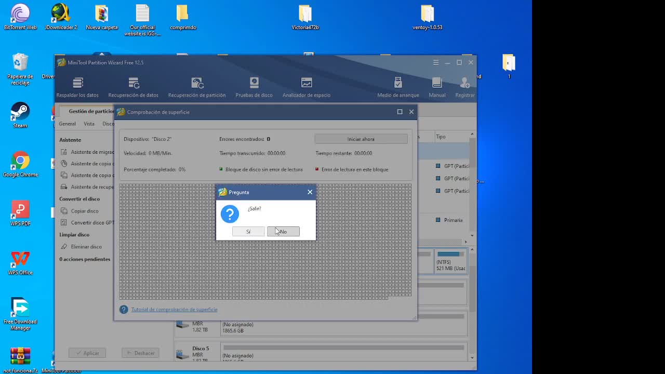Select the Disco 5 No asignado partition bar

click(x=343, y=352)
